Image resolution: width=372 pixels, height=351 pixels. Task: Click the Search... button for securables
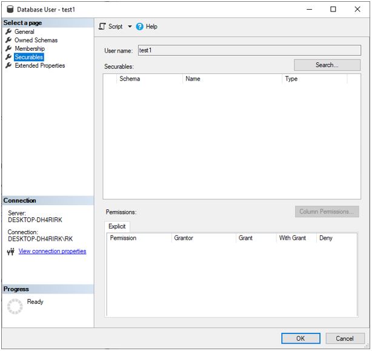[x=327, y=65]
